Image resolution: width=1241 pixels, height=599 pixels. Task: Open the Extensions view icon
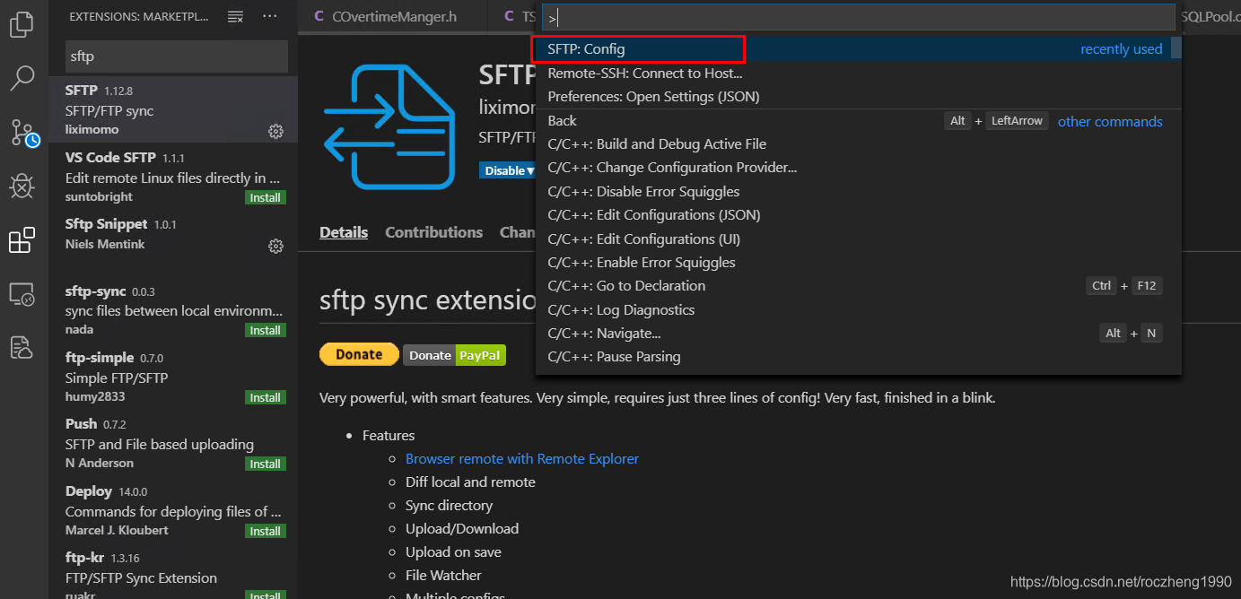22,240
